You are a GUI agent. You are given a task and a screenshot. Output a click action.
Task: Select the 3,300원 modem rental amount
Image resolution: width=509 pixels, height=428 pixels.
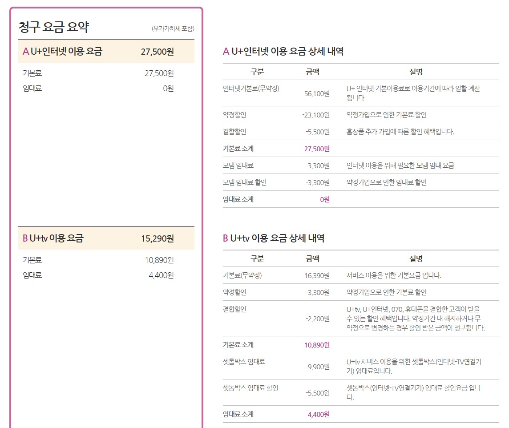(319, 166)
